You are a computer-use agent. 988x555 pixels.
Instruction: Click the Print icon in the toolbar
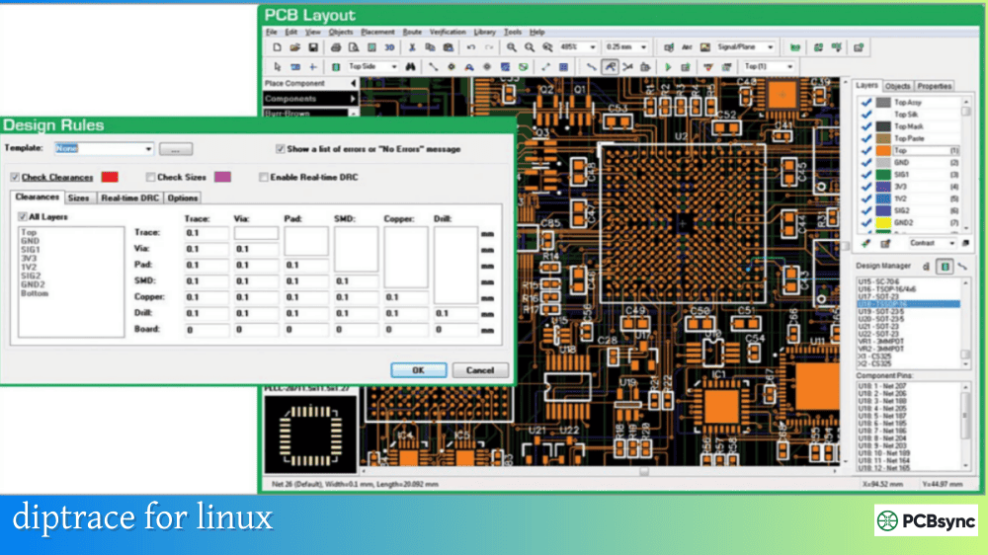tap(336, 47)
